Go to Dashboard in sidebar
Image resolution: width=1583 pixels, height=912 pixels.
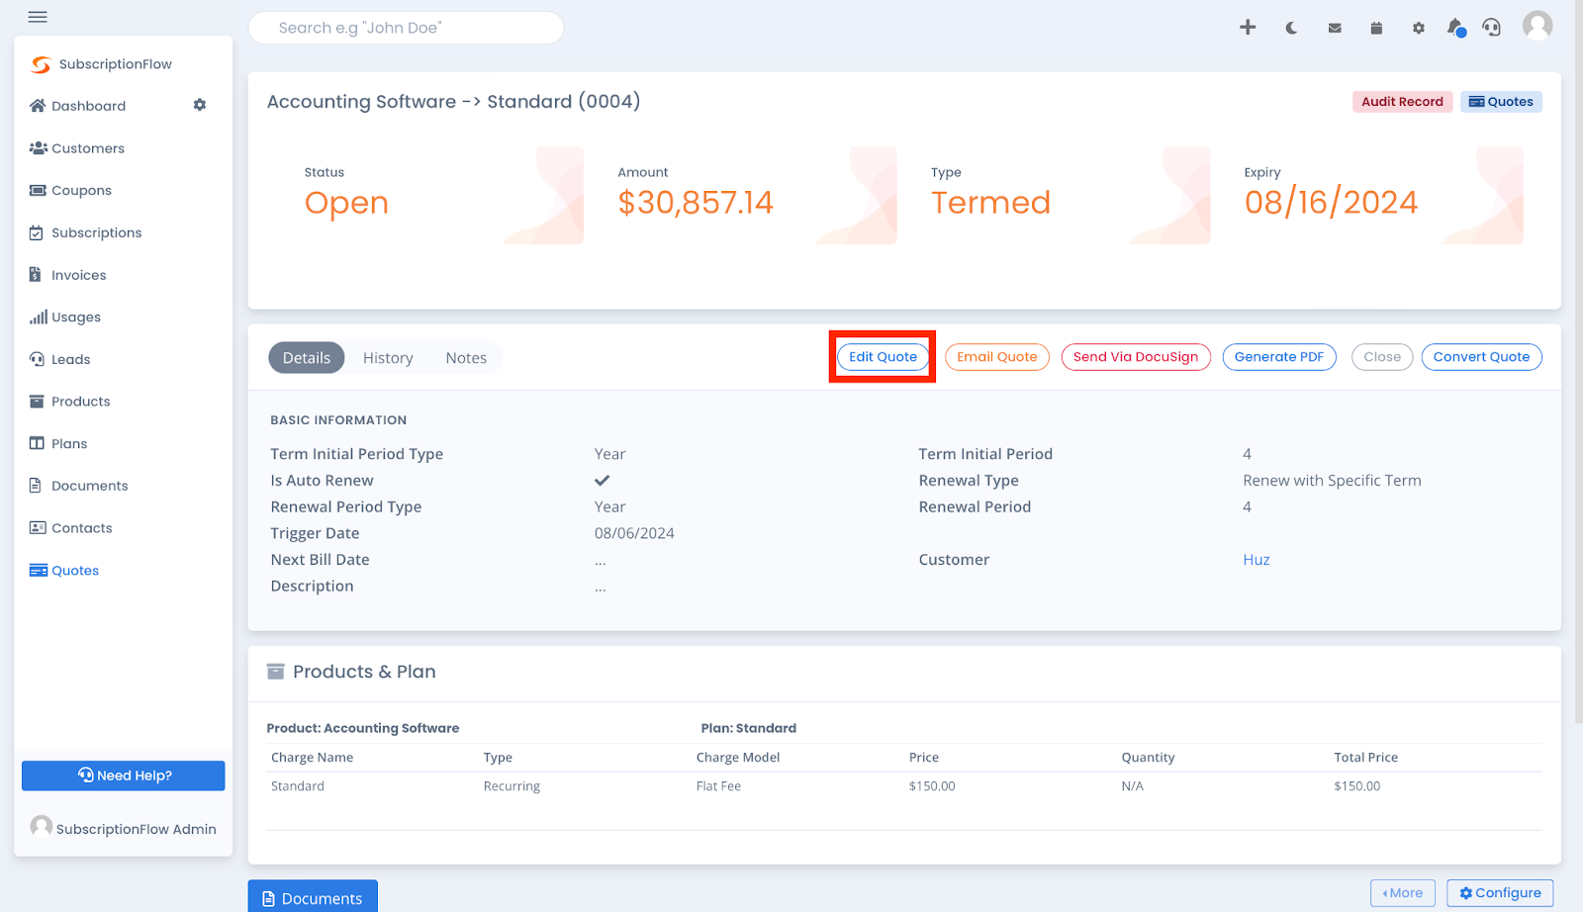click(x=78, y=106)
